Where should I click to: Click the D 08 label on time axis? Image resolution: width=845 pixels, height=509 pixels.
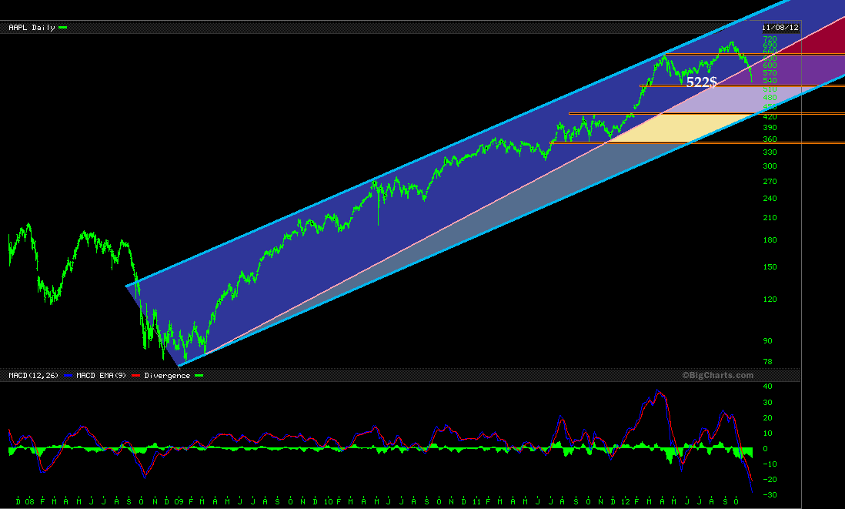(x=23, y=499)
